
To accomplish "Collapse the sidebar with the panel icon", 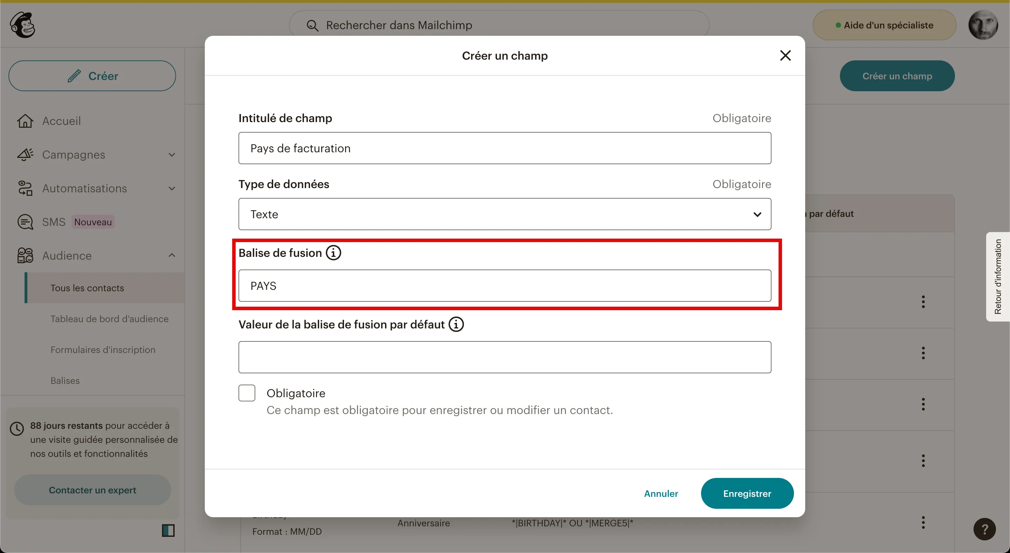I will pos(168,530).
